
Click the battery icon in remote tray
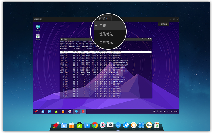[164, 111]
